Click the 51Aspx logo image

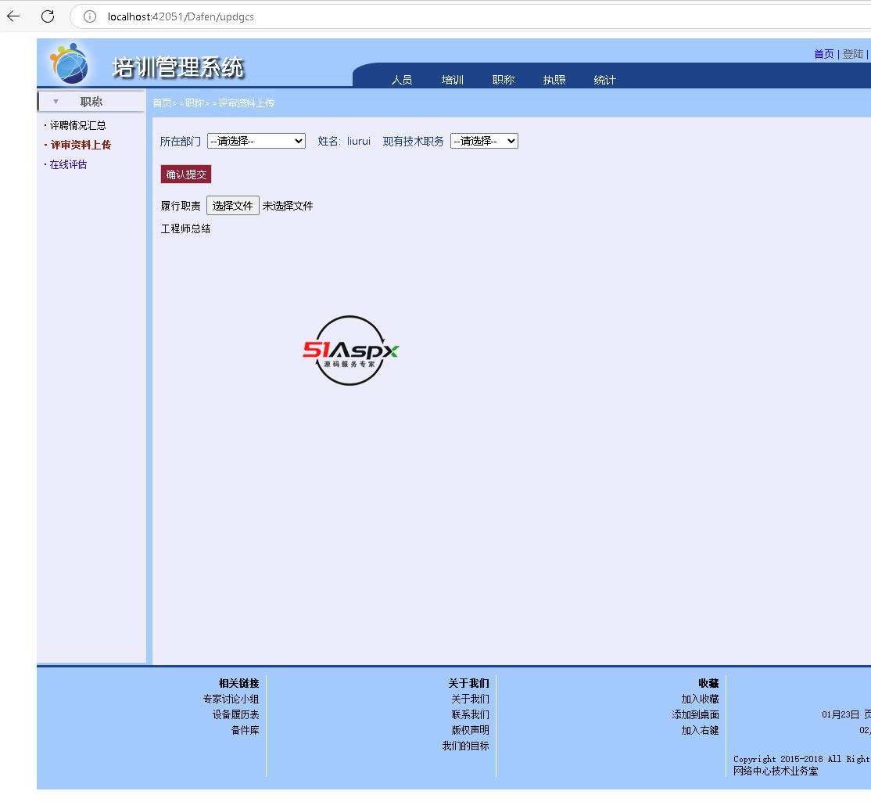click(350, 351)
